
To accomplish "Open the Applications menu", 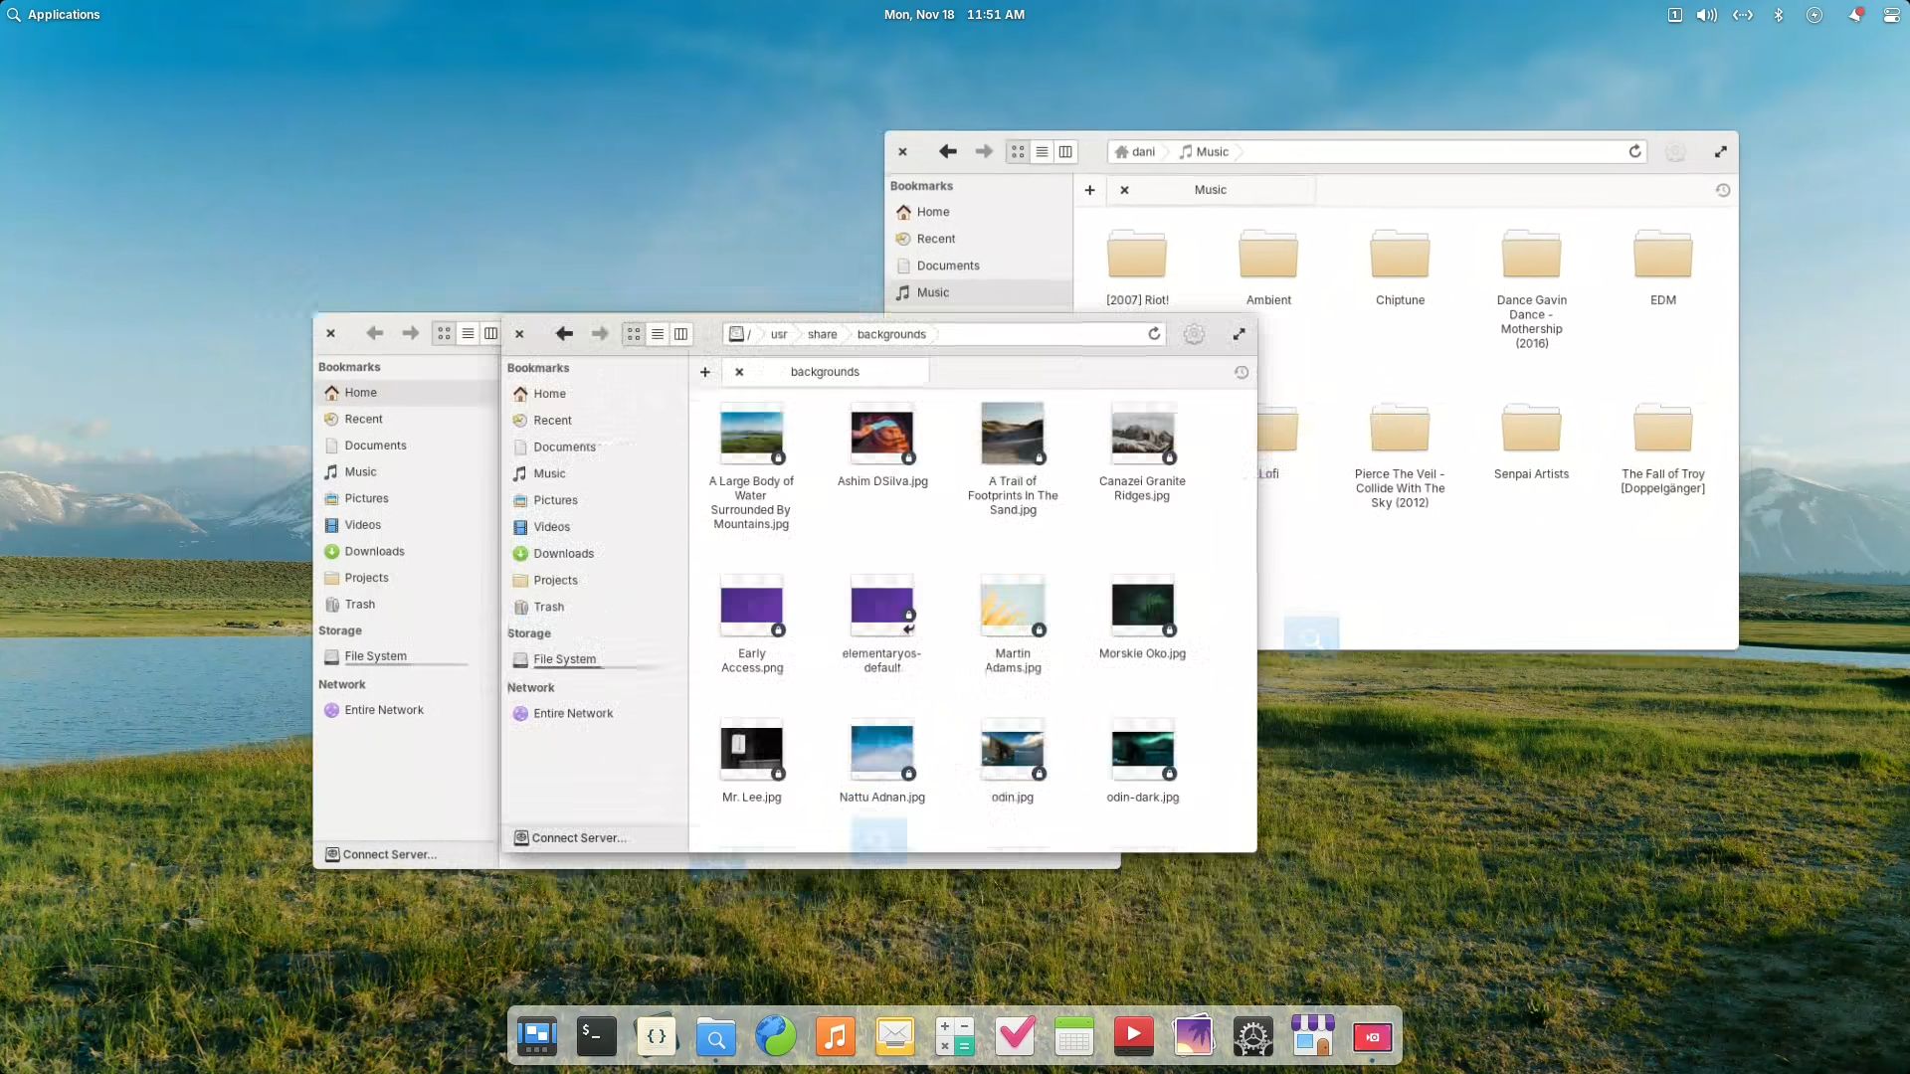I will 54,15.
